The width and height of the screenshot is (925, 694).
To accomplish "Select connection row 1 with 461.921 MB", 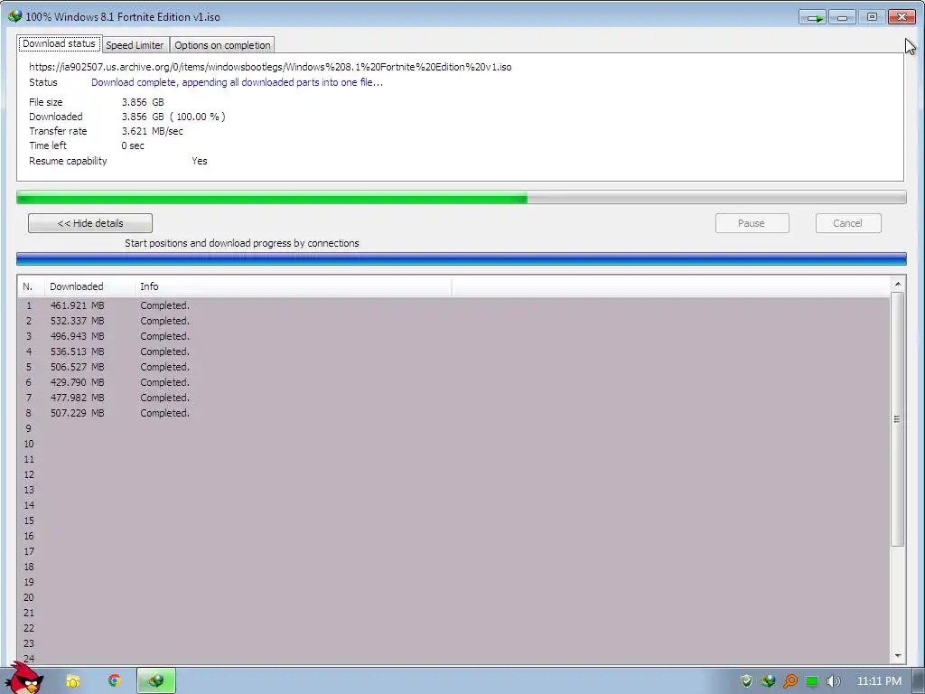I will click(x=453, y=305).
